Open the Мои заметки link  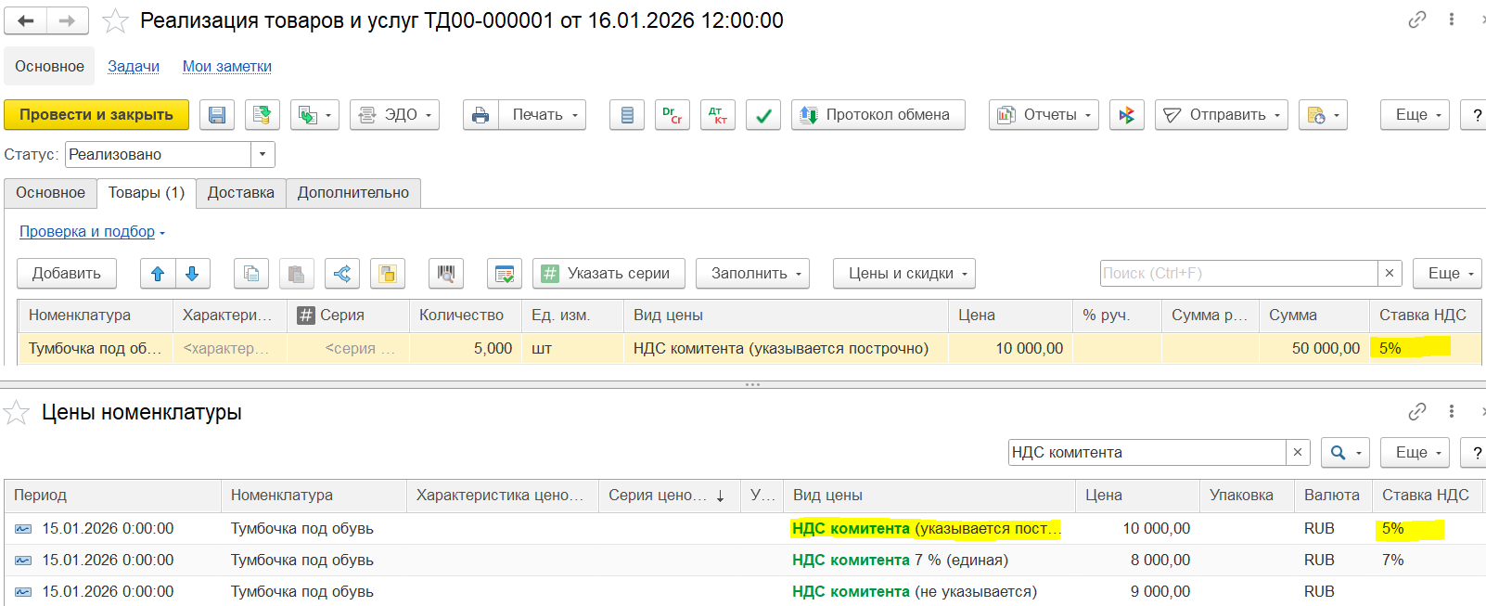(226, 67)
